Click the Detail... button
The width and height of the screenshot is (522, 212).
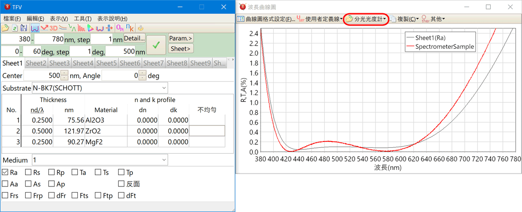(134, 38)
